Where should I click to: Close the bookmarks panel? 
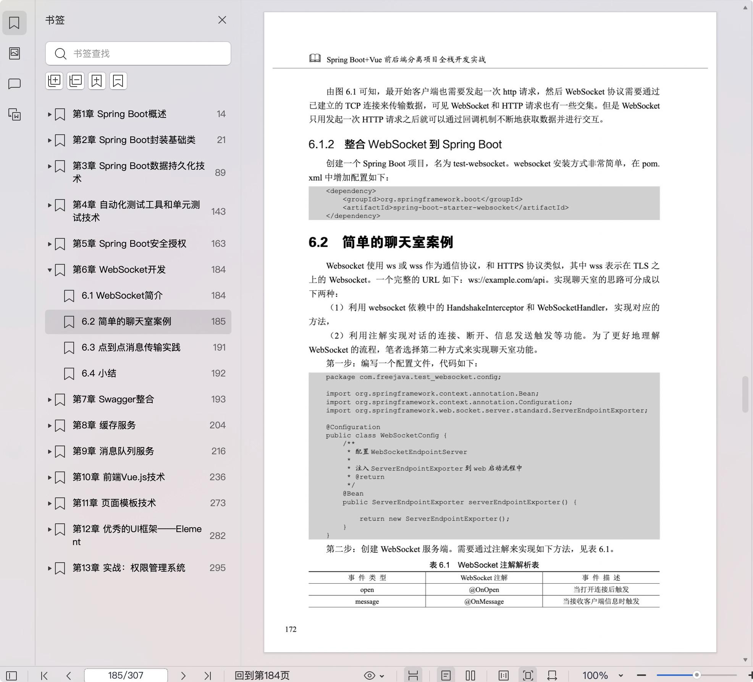[x=222, y=20]
